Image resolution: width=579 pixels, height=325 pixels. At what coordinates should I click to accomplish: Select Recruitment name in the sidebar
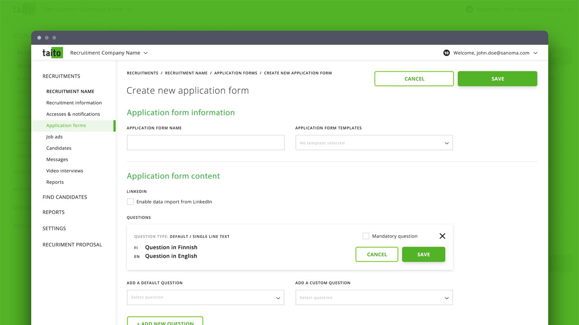click(x=71, y=91)
